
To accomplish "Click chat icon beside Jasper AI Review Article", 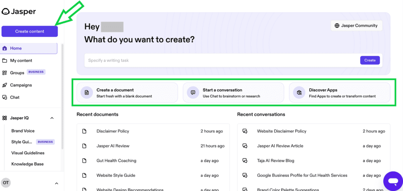I will point(245,146).
